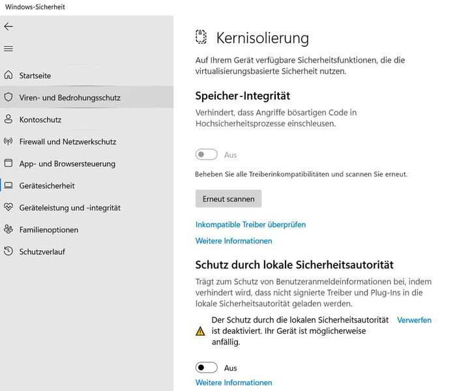Click the Schutz durch lokale Sicherheitsautorität heading
The height and width of the screenshot is (391, 455).
click(x=294, y=265)
